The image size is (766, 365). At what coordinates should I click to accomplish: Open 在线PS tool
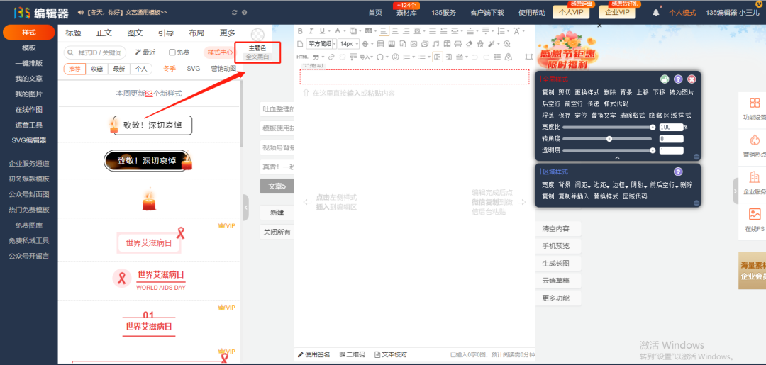click(754, 220)
